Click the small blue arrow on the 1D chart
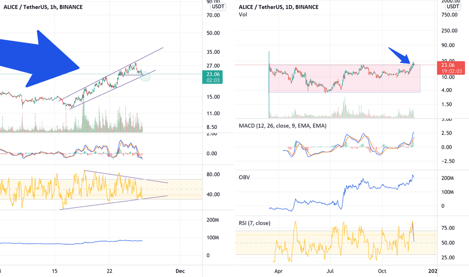Viewport: 469px width, 277px height. (x=400, y=56)
